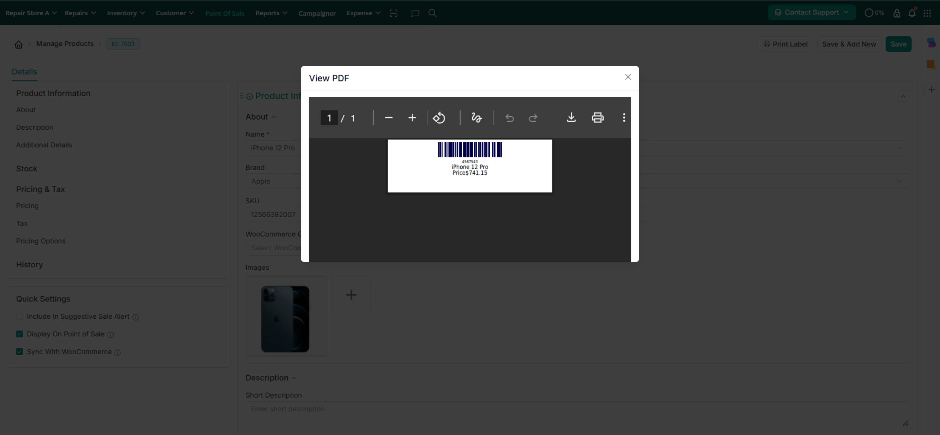Go to Stock section in sidebar
Screen dimensions: 940x435
tap(27, 168)
